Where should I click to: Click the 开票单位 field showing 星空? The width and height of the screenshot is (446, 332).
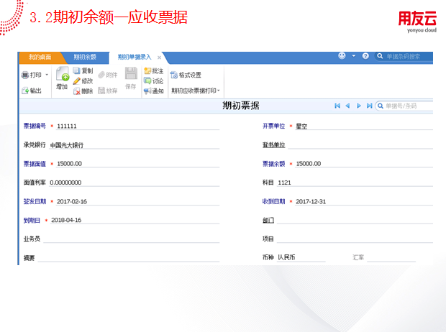(x=364, y=126)
